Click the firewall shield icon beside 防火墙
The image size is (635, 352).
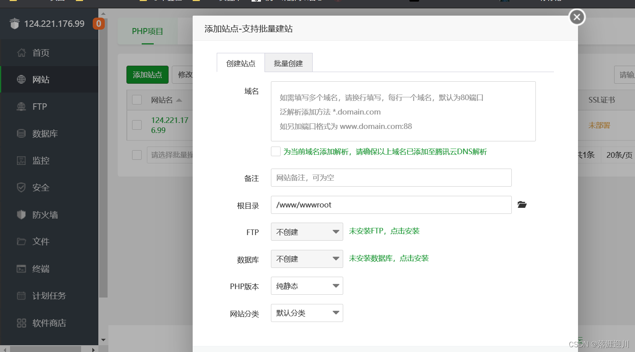[21, 215]
